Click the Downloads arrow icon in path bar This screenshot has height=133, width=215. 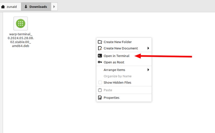click(x=26, y=7)
